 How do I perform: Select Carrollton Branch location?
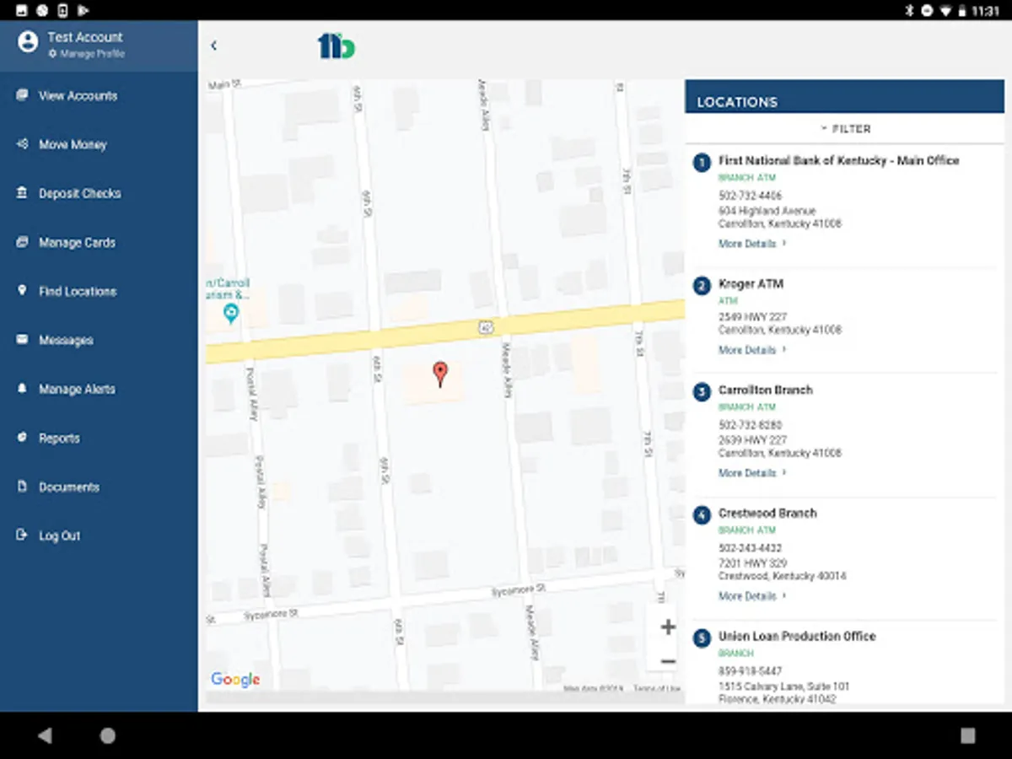(x=765, y=390)
